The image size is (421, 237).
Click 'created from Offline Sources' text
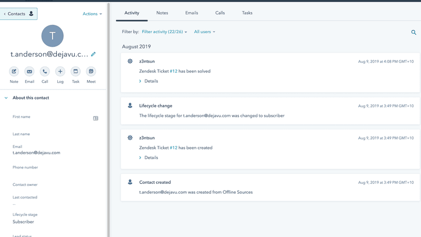click(224, 192)
